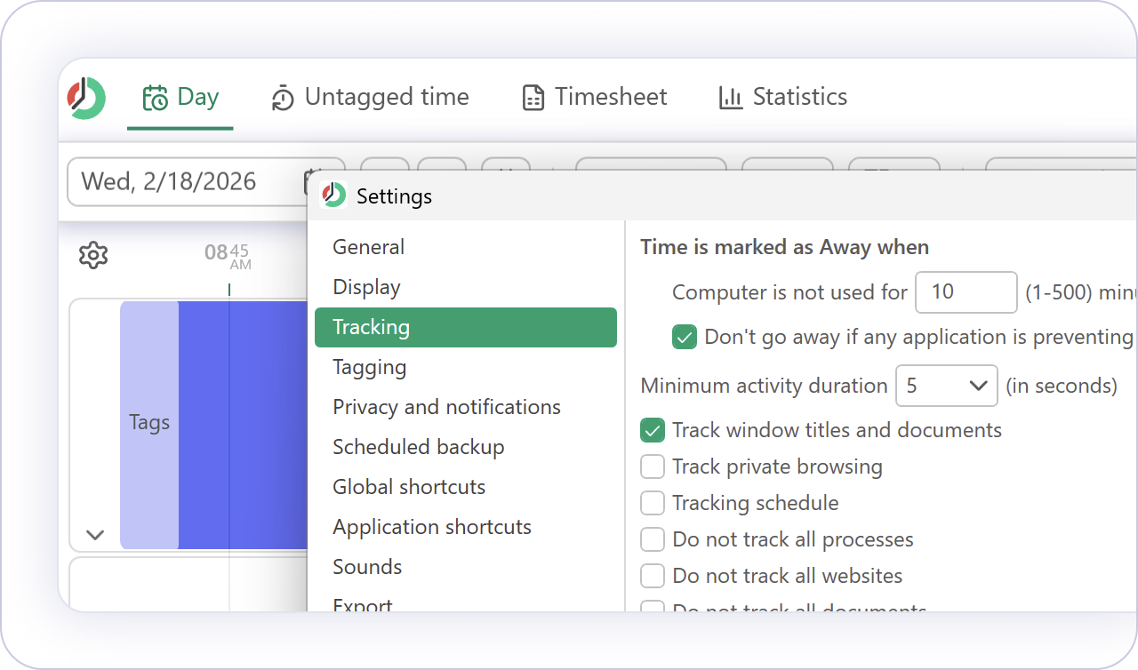This screenshot has width=1138, height=670.
Task: Open Privacy and notifications settings
Action: point(446,407)
